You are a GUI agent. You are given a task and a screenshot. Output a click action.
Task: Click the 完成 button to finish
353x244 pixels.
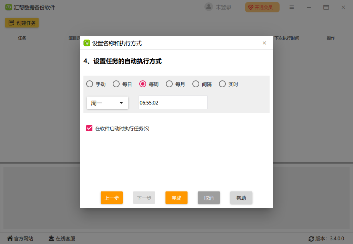(x=176, y=198)
